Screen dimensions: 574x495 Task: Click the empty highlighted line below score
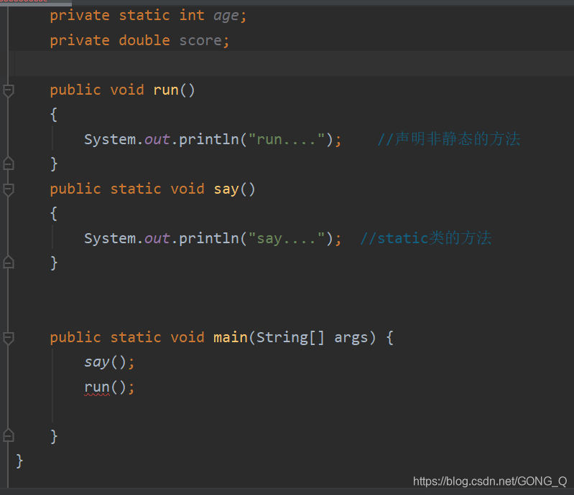point(295,64)
